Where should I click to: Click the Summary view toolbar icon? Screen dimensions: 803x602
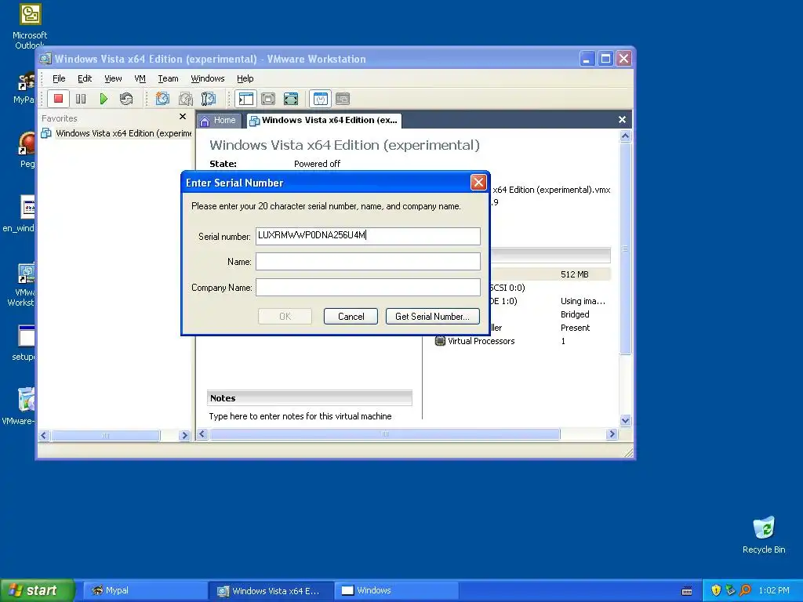(321, 99)
